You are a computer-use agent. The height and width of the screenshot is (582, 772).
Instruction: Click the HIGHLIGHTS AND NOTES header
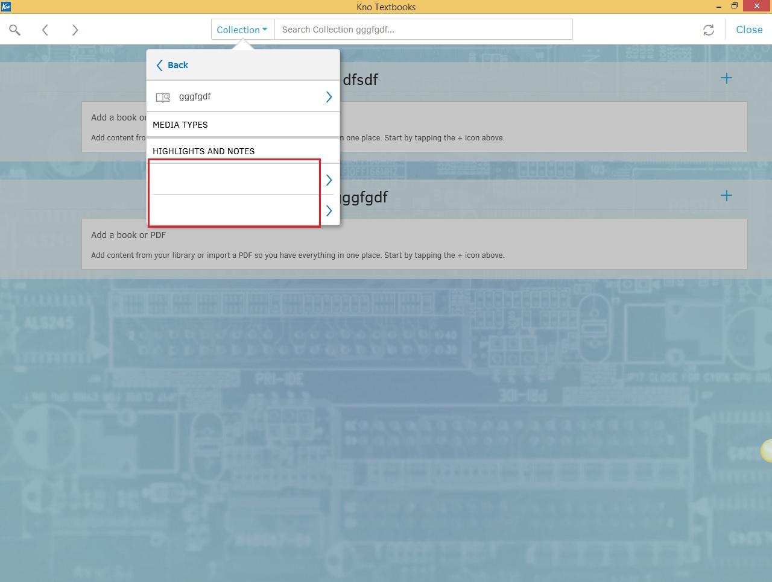tap(204, 151)
